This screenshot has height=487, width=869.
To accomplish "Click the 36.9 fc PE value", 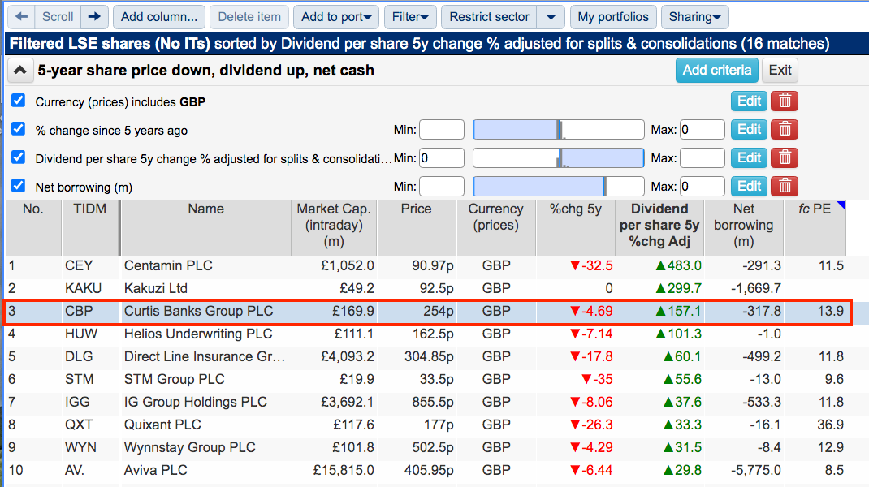I will coord(830,425).
